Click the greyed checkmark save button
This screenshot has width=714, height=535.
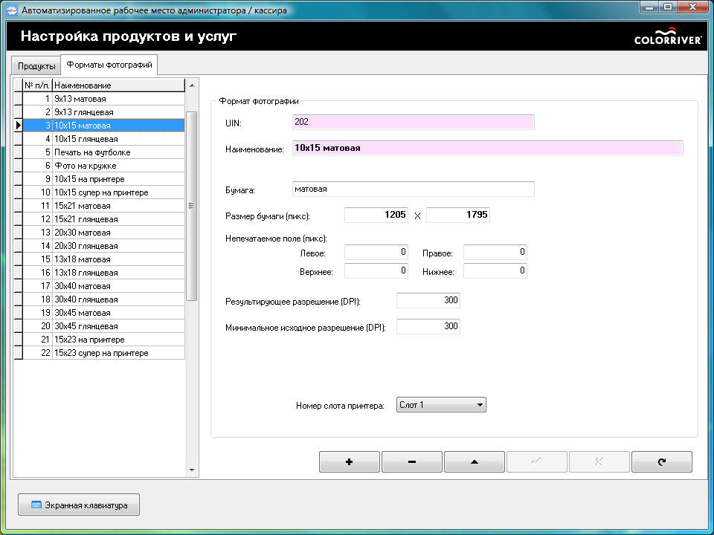[537, 461]
